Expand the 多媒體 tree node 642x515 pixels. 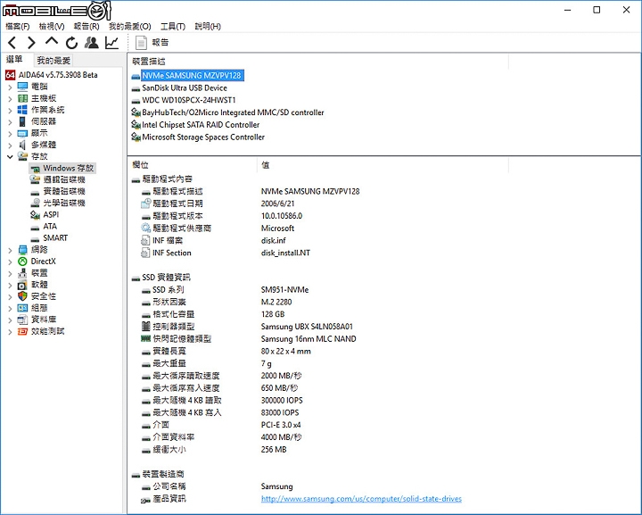point(10,145)
